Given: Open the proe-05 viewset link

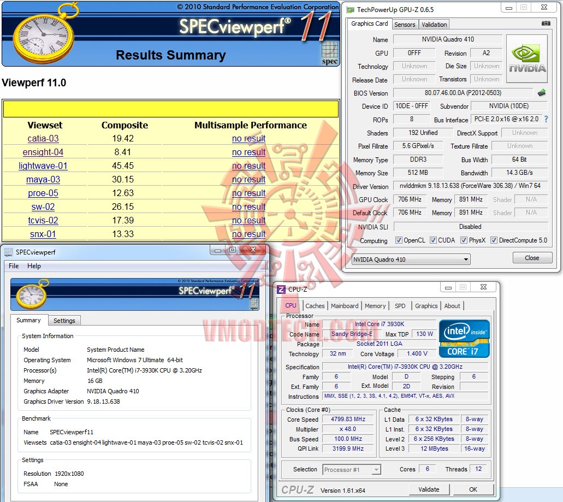Looking at the screenshot, I should (43, 193).
